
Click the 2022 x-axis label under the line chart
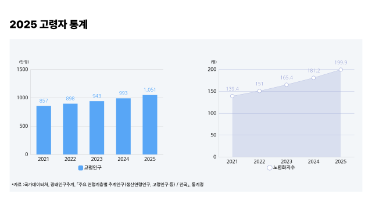tap(259, 161)
